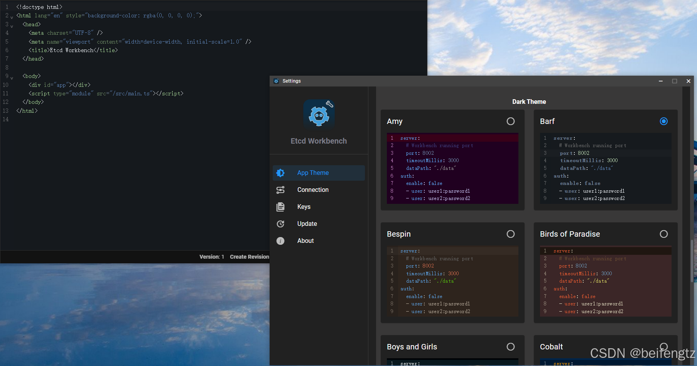Click the About info icon
The width and height of the screenshot is (697, 366).
pyautogui.click(x=280, y=241)
